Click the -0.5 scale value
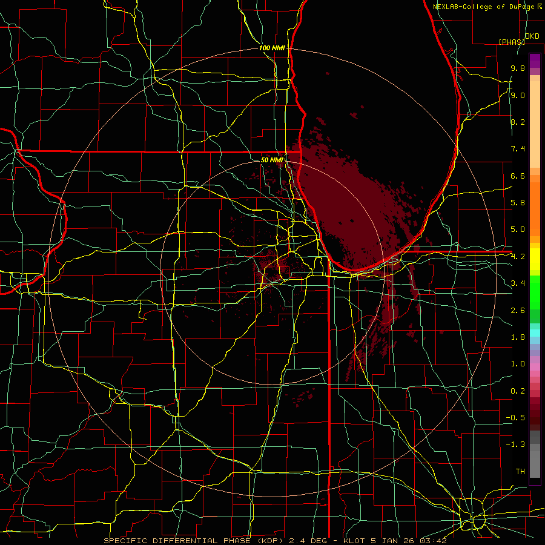 click(515, 418)
